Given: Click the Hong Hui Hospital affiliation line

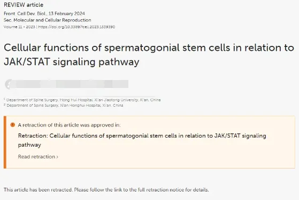Looking at the screenshot, I should tap(83, 100).
